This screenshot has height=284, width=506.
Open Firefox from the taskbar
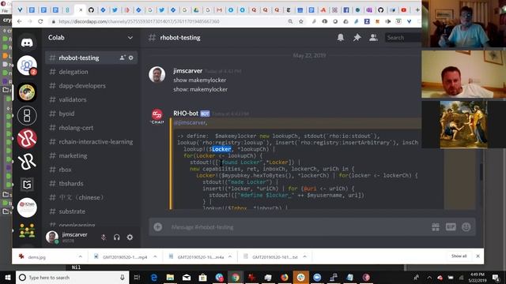tap(285, 277)
